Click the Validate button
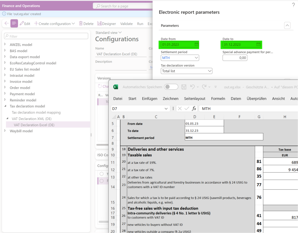Image resolution: width=298 pixels, height=233 pixels. click(x=126, y=24)
